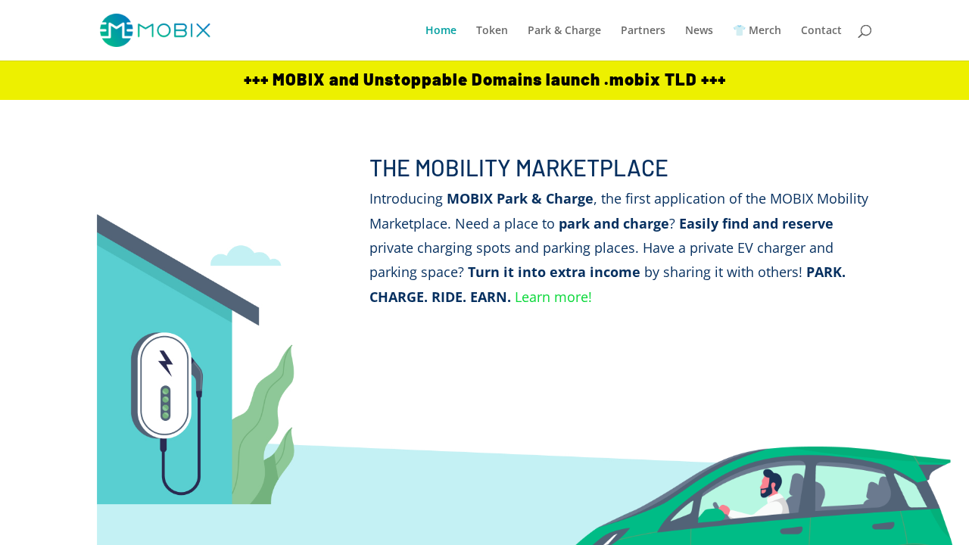The image size is (969, 545).
Task: Navigate to Park & Charge
Action: [564, 30]
